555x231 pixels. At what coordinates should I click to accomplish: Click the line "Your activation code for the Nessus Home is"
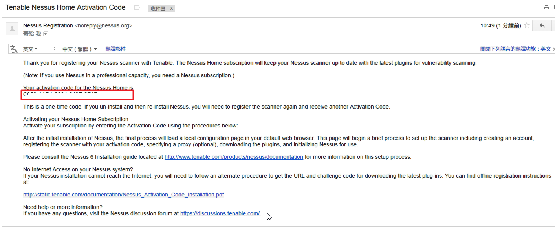click(78, 88)
